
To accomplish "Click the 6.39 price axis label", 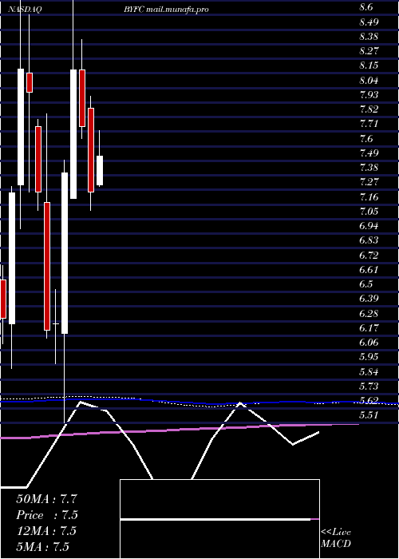I will pos(369,298).
